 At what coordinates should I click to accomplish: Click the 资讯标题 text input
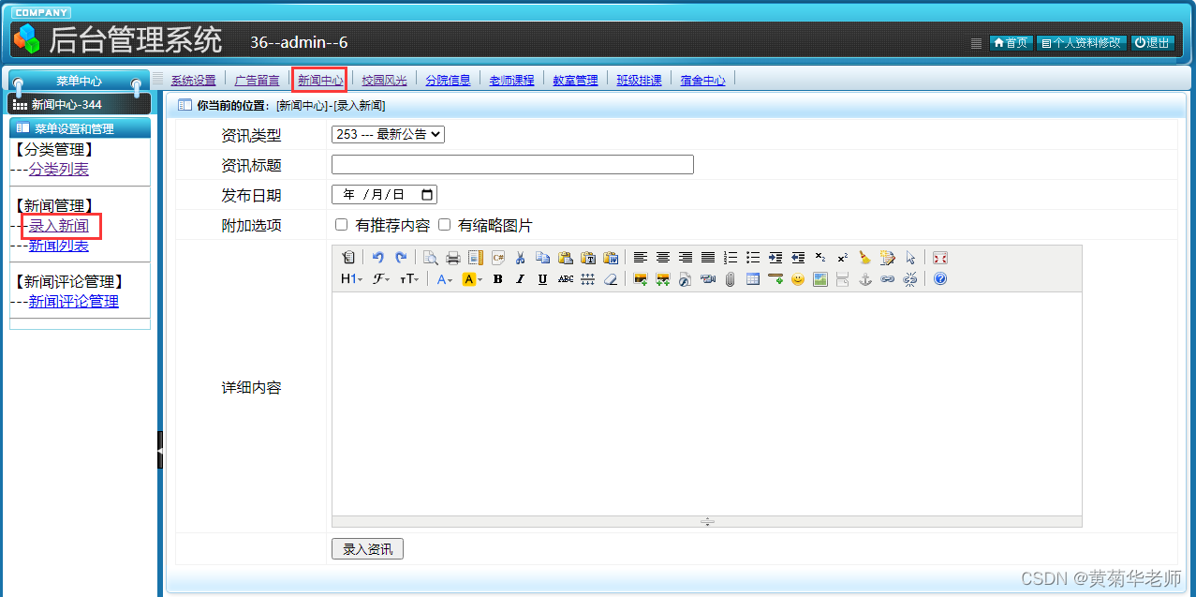pos(512,165)
